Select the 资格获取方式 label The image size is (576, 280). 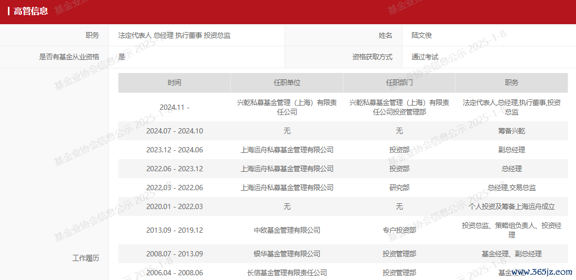click(372, 57)
